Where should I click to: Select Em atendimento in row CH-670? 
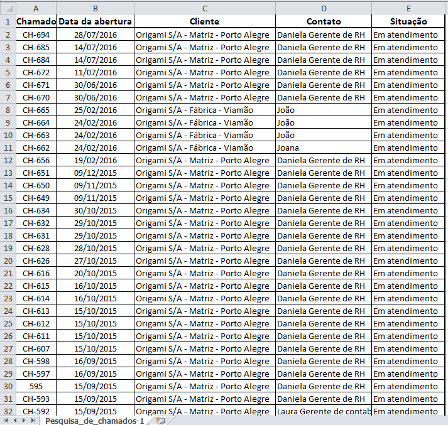[x=408, y=97]
